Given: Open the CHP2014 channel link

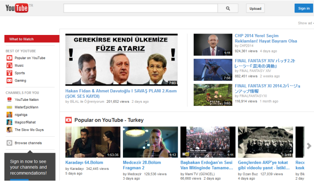Looking at the screenshot, I should point(246,46).
